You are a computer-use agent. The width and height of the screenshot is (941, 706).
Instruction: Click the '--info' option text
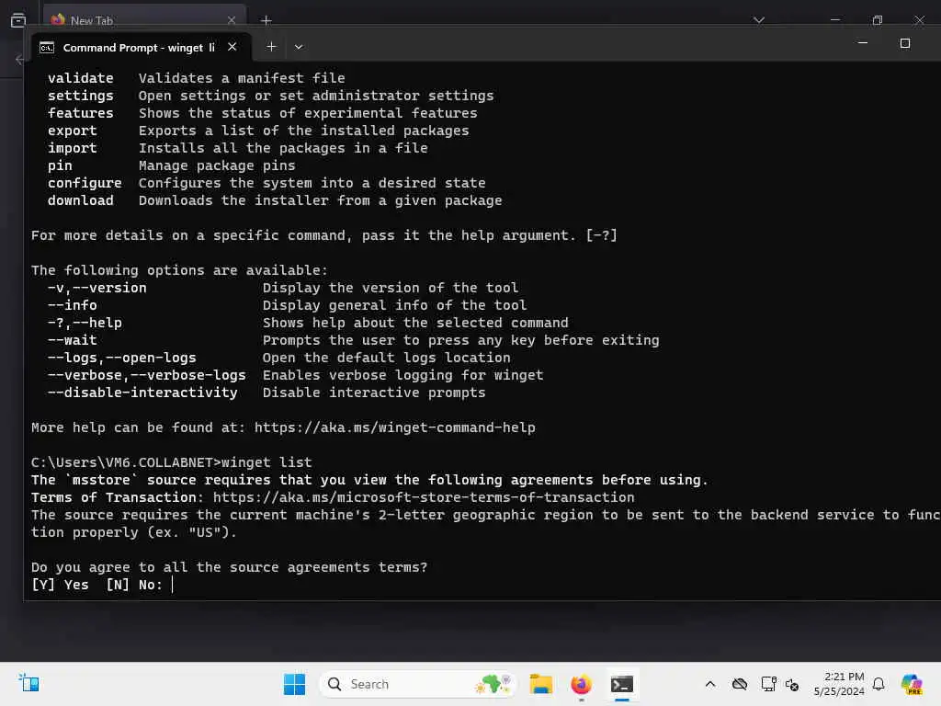tap(72, 305)
